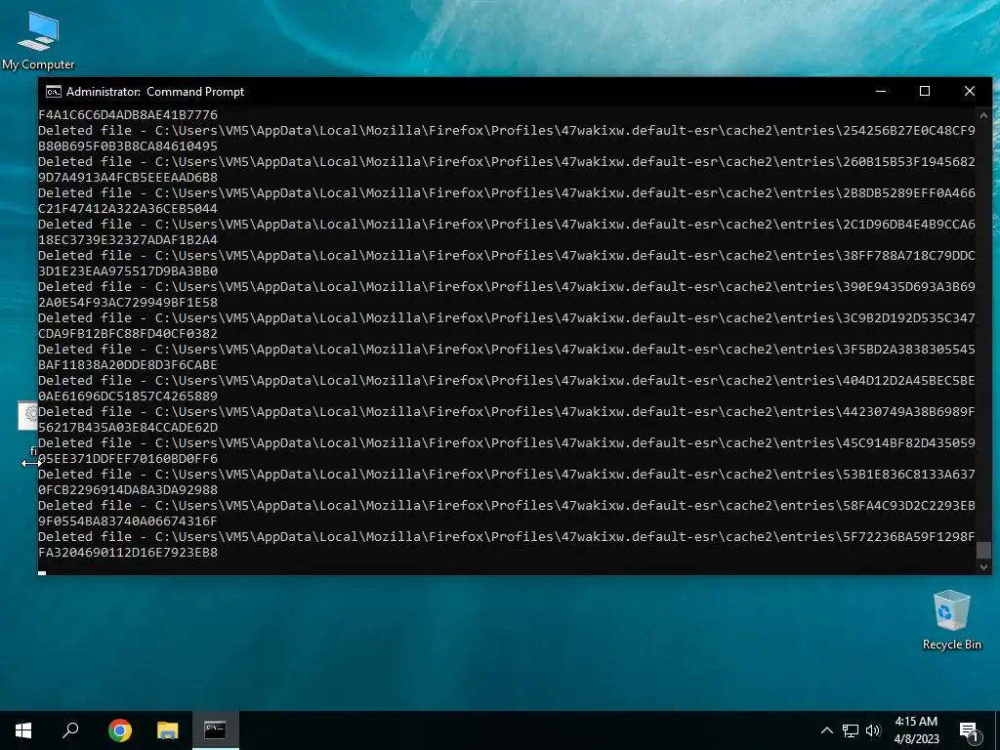Open the network status tray icon
The height and width of the screenshot is (750, 1000).
[851, 730]
